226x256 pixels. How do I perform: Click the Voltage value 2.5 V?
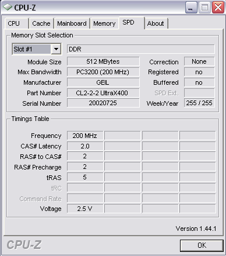[85, 209]
